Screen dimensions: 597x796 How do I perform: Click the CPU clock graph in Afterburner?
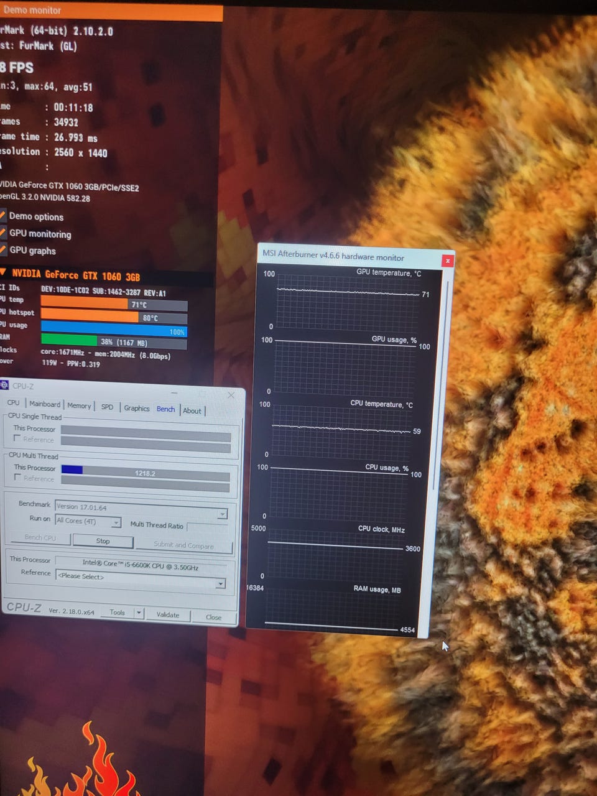coord(336,553)
